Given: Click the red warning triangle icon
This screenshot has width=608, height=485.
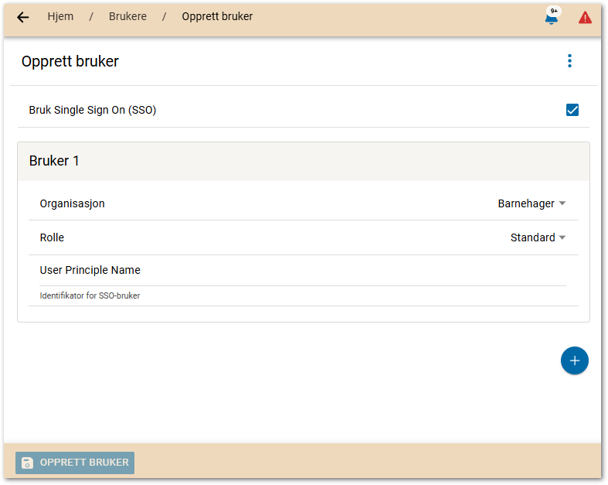Looking at the screenshot, I should (585, 17).
